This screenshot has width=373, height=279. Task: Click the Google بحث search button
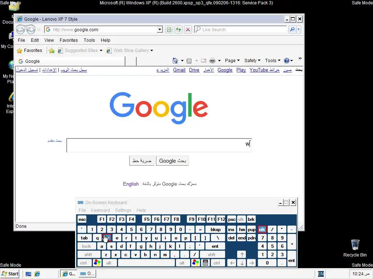click(x=172, y=161)
